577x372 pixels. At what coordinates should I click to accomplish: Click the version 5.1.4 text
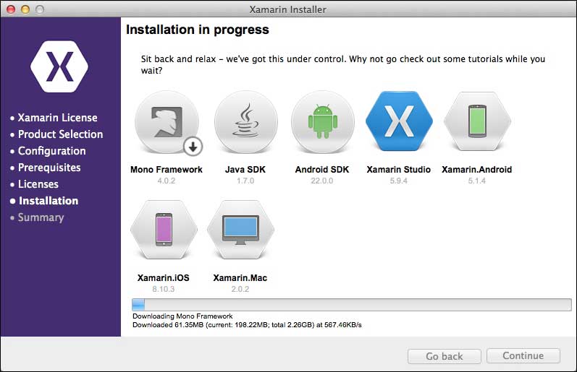477,181
